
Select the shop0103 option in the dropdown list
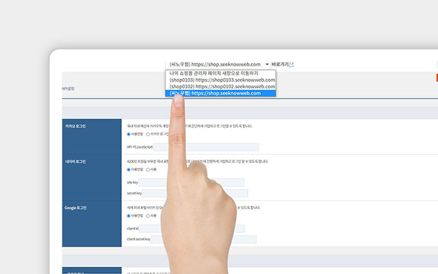[222, 79]
